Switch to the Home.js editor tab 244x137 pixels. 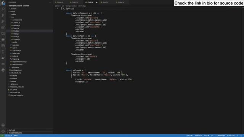pyautogui.click(x=60, y=2)
